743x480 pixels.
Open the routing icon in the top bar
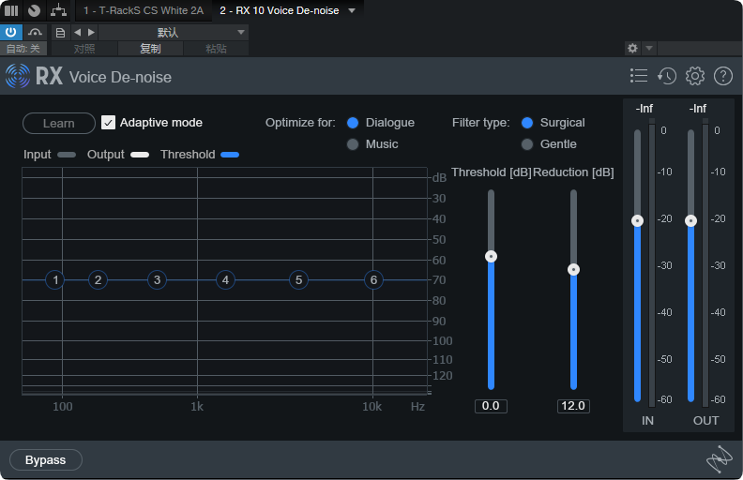pos(58,10)
